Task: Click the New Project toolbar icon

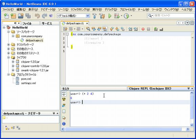Action: pyautogui.click(x=13, y=16)
